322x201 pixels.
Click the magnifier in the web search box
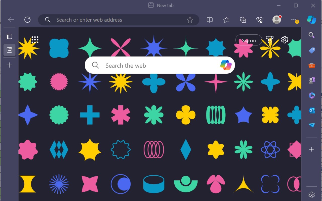(95, 65)
